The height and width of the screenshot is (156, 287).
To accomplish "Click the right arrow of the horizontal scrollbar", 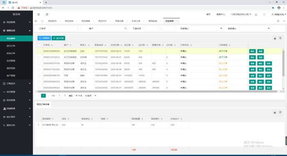I will coord(281,92).
